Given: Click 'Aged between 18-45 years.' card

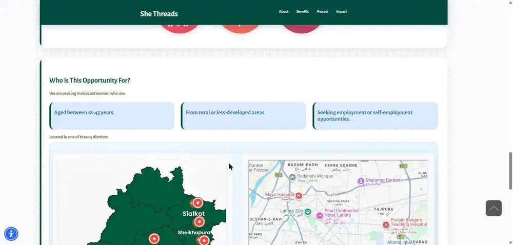Looking at the screenshot, I should tap(112, 116).
